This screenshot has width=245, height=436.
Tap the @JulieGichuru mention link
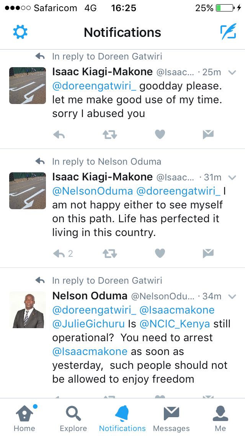click(88, 324)
